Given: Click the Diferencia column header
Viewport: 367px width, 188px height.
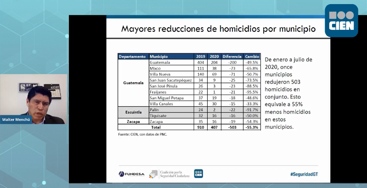Looking at the screenshot, I should (x=232, y=57).
